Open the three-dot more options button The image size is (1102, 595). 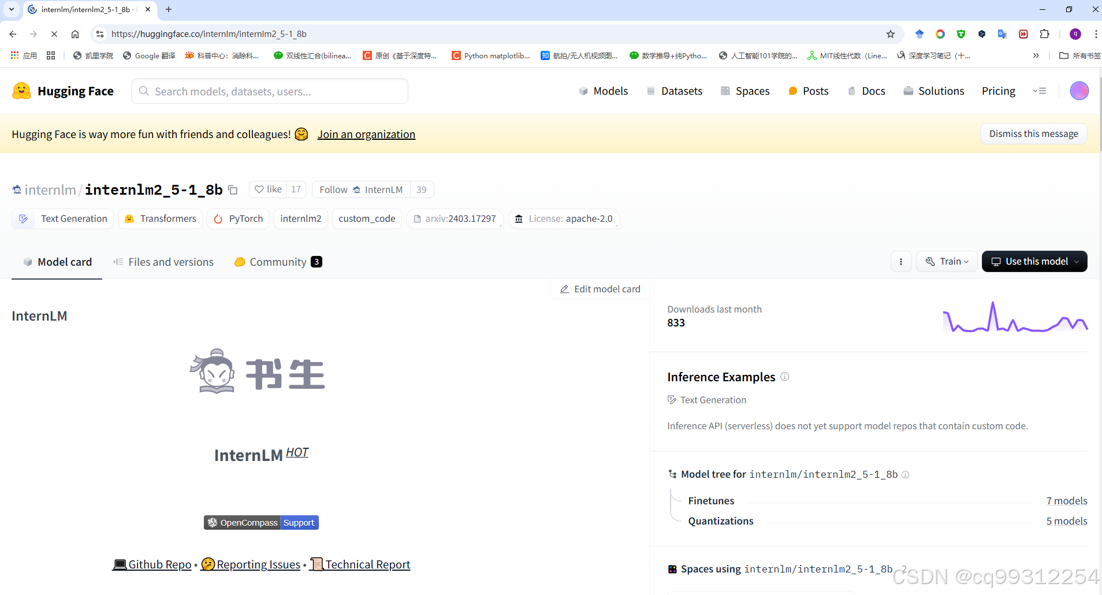pyautogui.click(x=901, y=262)
